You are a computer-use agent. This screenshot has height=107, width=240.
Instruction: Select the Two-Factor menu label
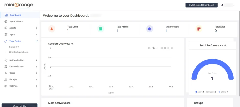coord(15,41)
